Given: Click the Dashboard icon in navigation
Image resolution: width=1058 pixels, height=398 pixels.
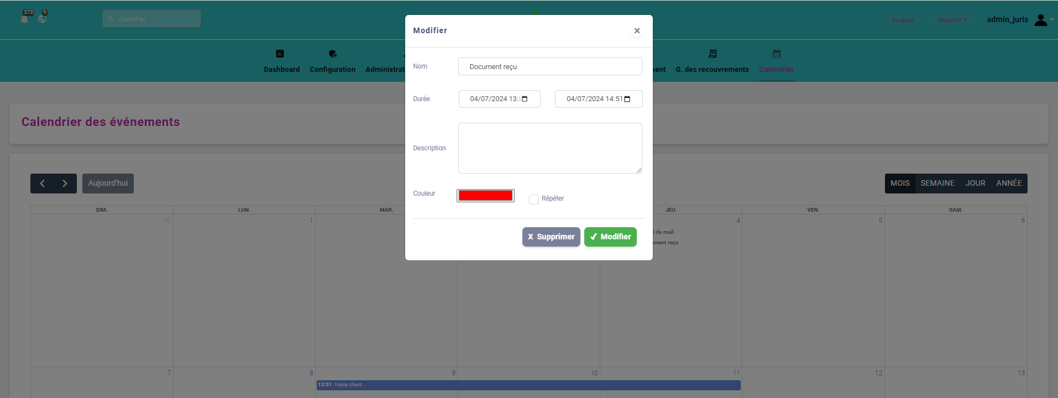Looking at the screenshot, I should (x=280, y=54).
